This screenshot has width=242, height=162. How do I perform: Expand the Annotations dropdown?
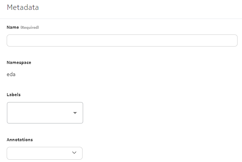pos(44,153)
